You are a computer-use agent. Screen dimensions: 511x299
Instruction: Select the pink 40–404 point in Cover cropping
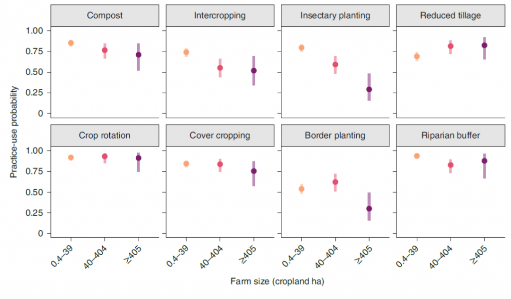coord(220,164)
